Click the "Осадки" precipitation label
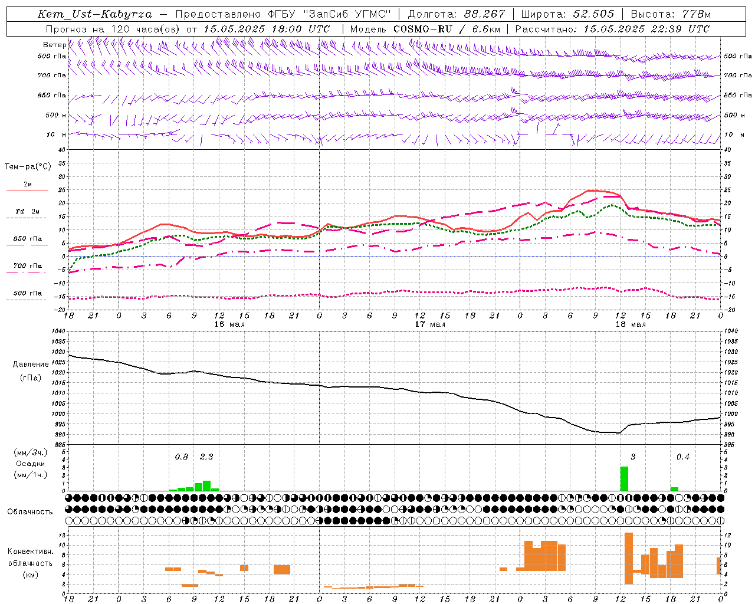This screenshot has height=604, width=755. [x=30, y=464]
